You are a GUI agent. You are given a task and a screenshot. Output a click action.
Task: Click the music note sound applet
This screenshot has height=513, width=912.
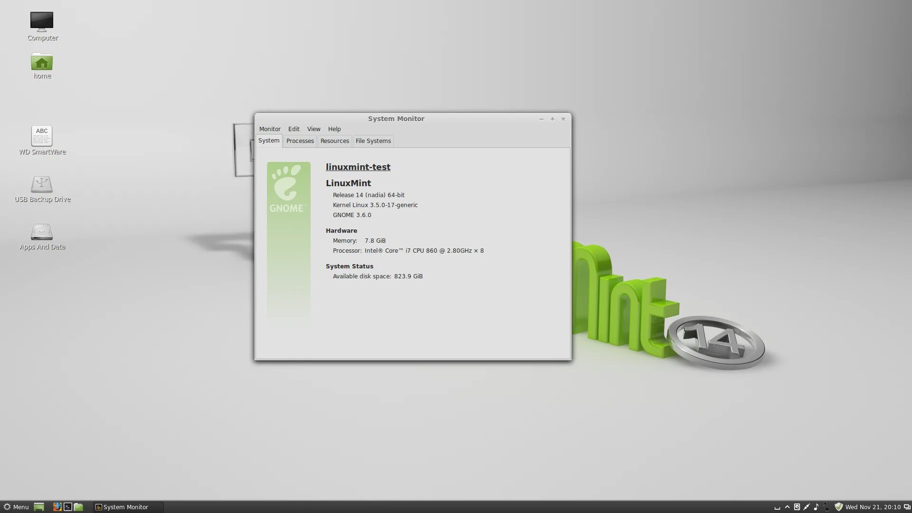[x=816, y=507]
